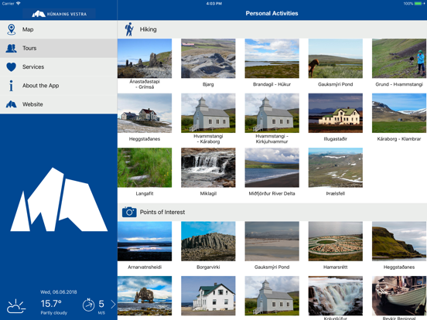Select the Tours menu item
The image size is (427, 320).
click(59, 48)
